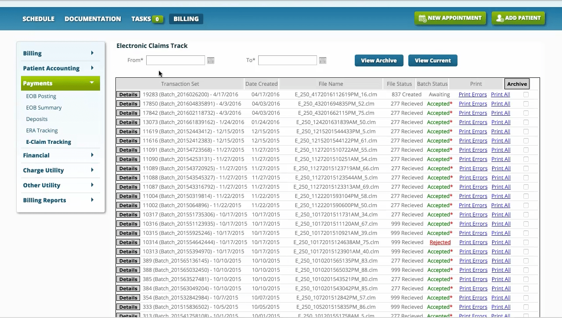
Task: Open ERA Tracking in sidebar
Action: (42, 131)
